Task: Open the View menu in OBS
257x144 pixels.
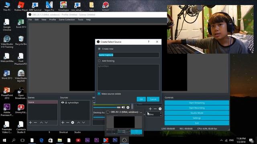Action: click(44, 20)
